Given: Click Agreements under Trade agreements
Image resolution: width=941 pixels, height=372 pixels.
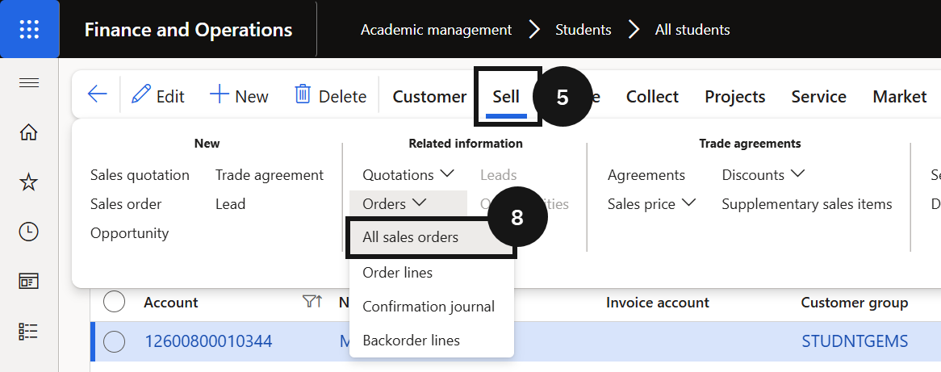Looking at the screenshot, I should (646, 175).
